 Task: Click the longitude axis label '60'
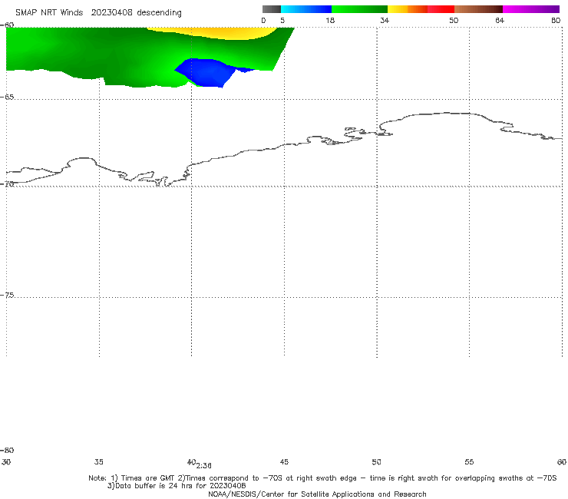562,462
